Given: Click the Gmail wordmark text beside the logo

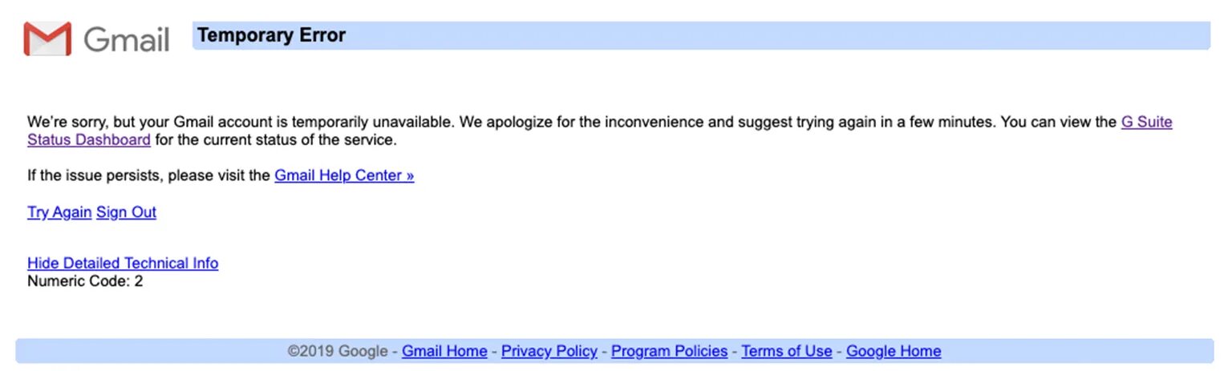Looking at the screenshot, I should (x=126, y=39).
